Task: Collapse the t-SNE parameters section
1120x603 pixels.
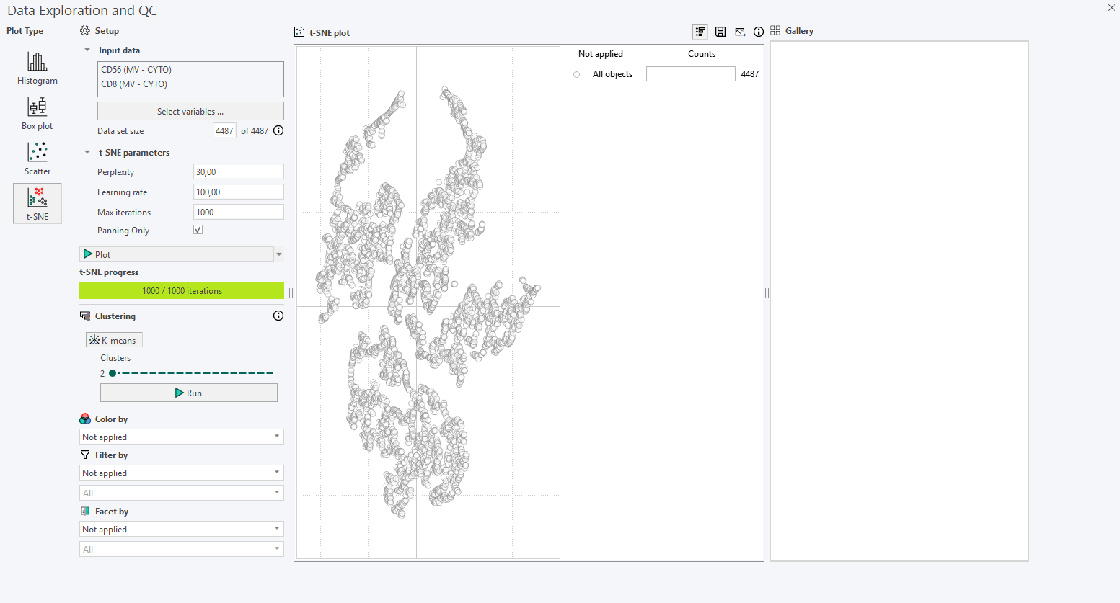Action: coord(87,152)
